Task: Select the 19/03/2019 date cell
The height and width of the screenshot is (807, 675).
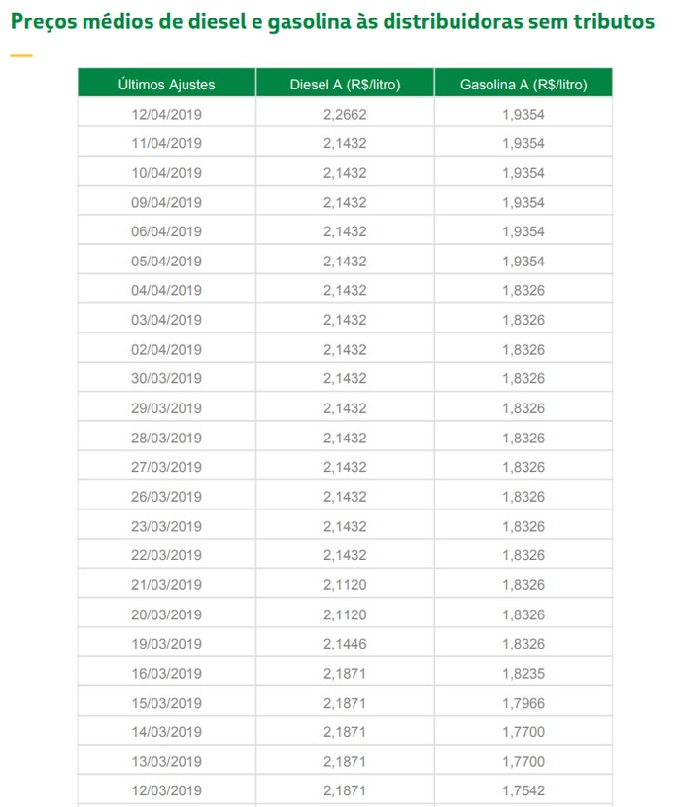Action: 166,644
